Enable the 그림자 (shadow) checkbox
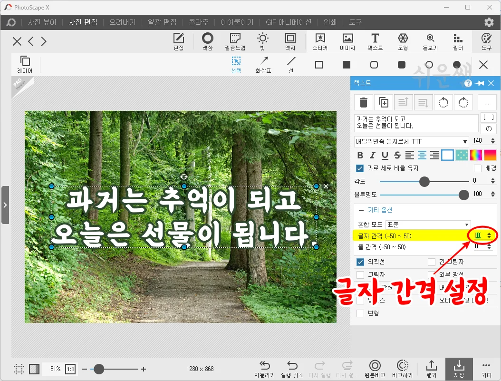Image resolution: width=501 pixels, height=381 pixels. (360, 274)
